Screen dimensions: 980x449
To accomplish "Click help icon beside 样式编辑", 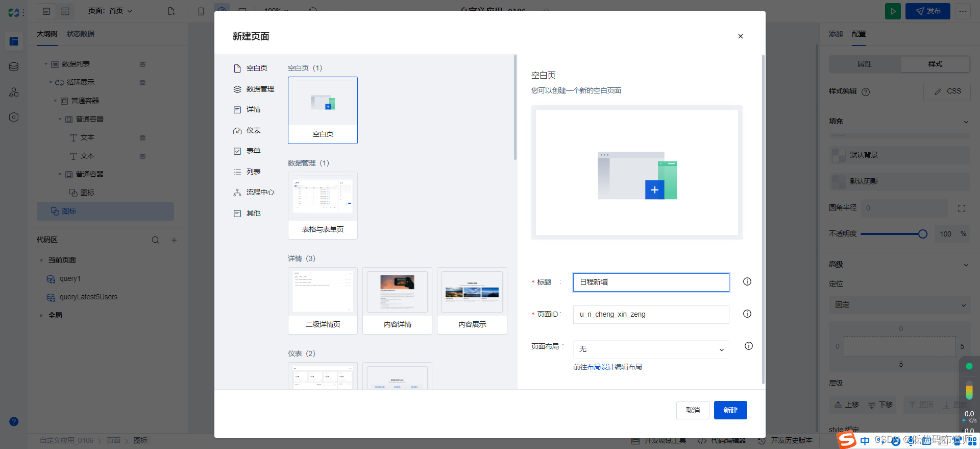I will 866,92.
